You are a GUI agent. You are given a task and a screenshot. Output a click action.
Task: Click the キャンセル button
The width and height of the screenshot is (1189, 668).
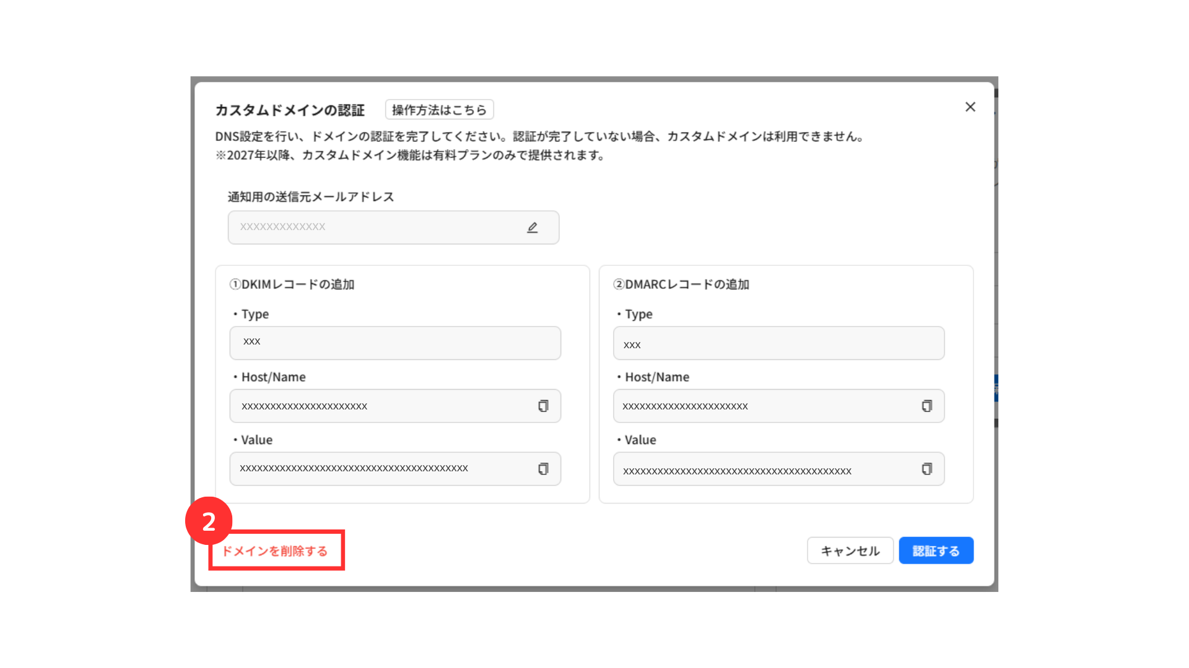850,550
